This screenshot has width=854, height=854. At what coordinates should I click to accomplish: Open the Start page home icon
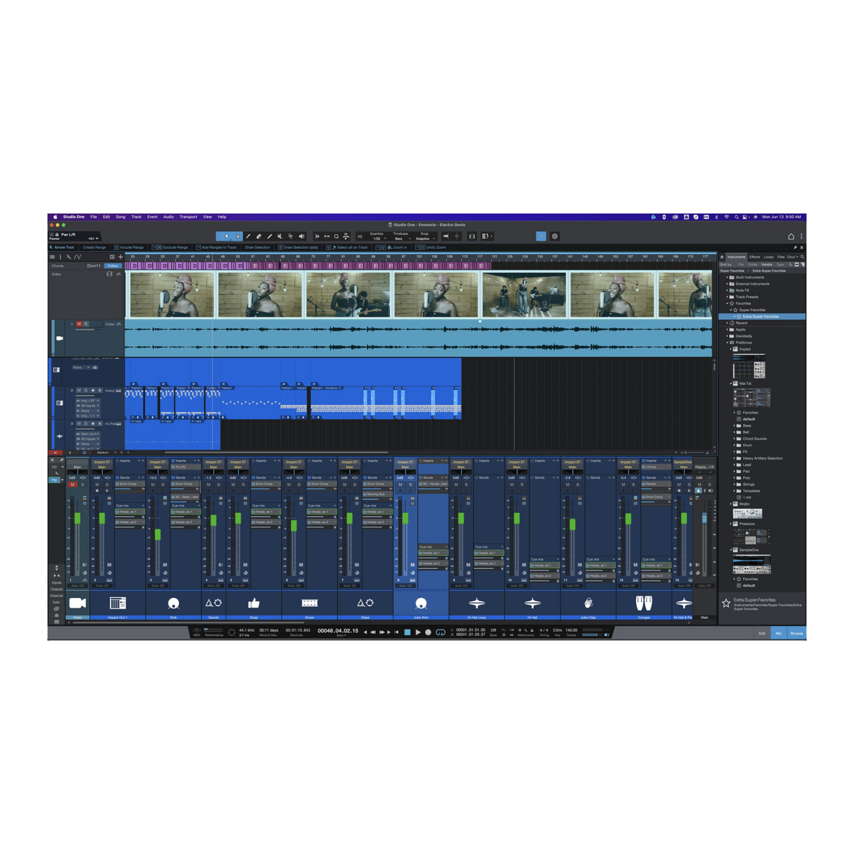791,236
